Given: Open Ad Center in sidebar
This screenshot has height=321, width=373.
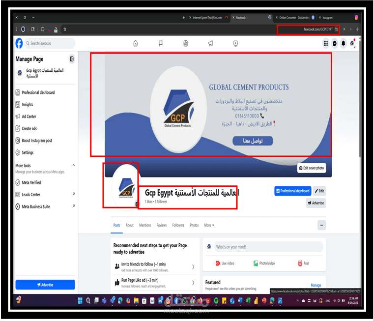Looking at the screenshot, I should [x=29, y=117].
